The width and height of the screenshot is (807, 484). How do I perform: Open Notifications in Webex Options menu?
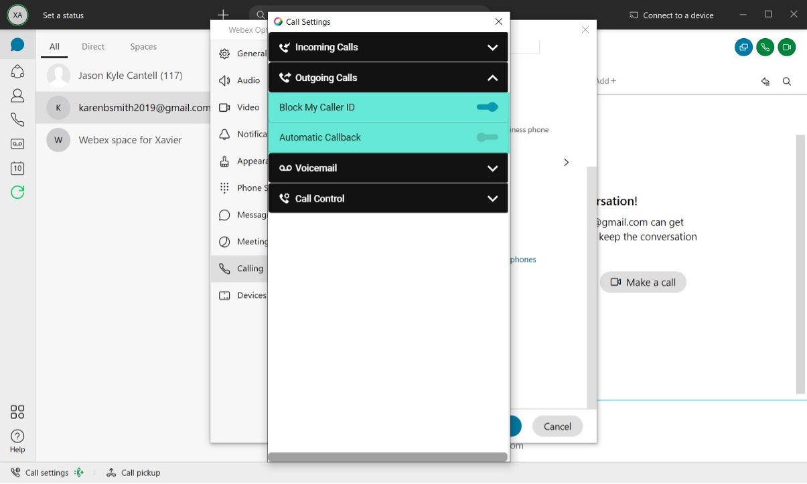239,134
